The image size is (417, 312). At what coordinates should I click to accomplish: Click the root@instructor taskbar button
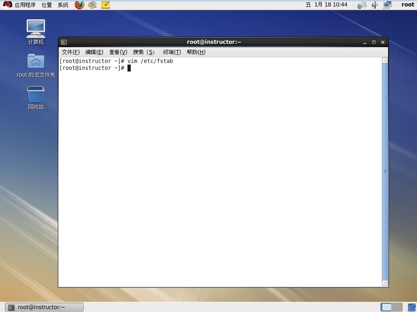pyautogui.click(x=45, y=307)
